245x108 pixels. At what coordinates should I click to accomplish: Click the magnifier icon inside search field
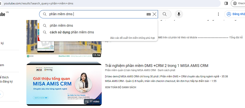(x=45, y=14)
